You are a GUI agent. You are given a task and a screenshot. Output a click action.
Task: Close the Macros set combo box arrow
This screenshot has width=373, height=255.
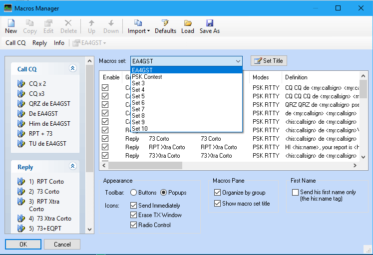click(x=238, y=61)
